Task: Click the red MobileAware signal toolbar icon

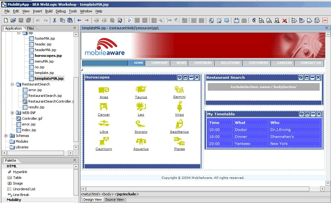Action: pyautogui.click(x=325, y=20)
